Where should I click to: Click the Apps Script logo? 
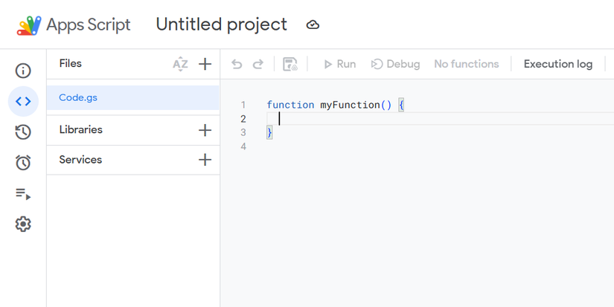coord(30,25)
